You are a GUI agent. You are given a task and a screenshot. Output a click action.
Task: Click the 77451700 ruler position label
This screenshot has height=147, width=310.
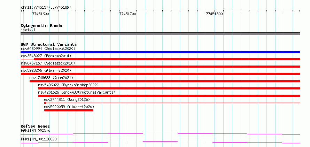click(x=128, y=14)
